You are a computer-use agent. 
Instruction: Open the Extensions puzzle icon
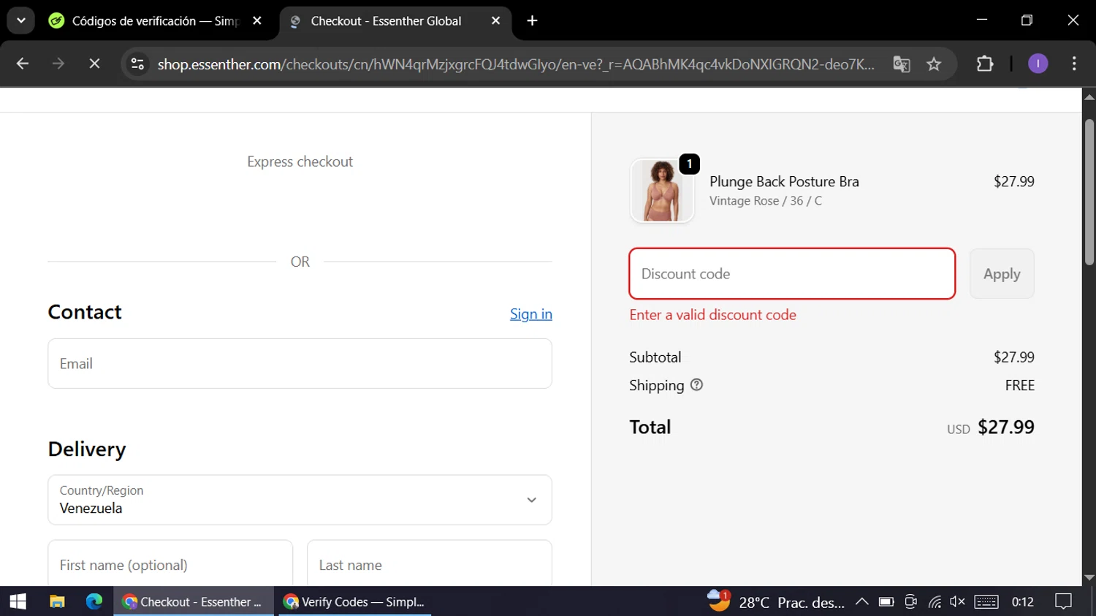(x=985, y=64)
